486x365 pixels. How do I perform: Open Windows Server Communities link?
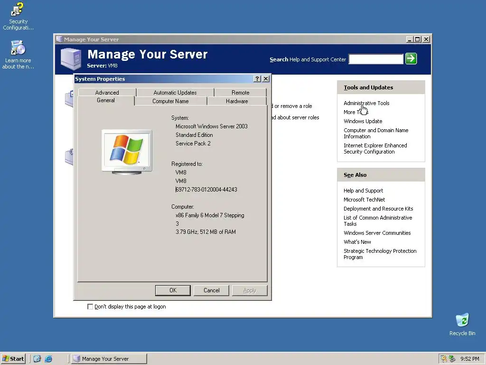(x=377, y=233)
